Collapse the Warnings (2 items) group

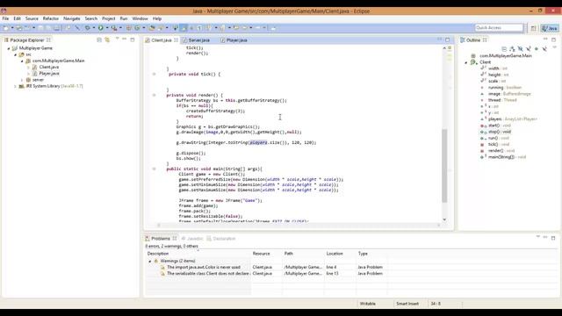point(150,262)
